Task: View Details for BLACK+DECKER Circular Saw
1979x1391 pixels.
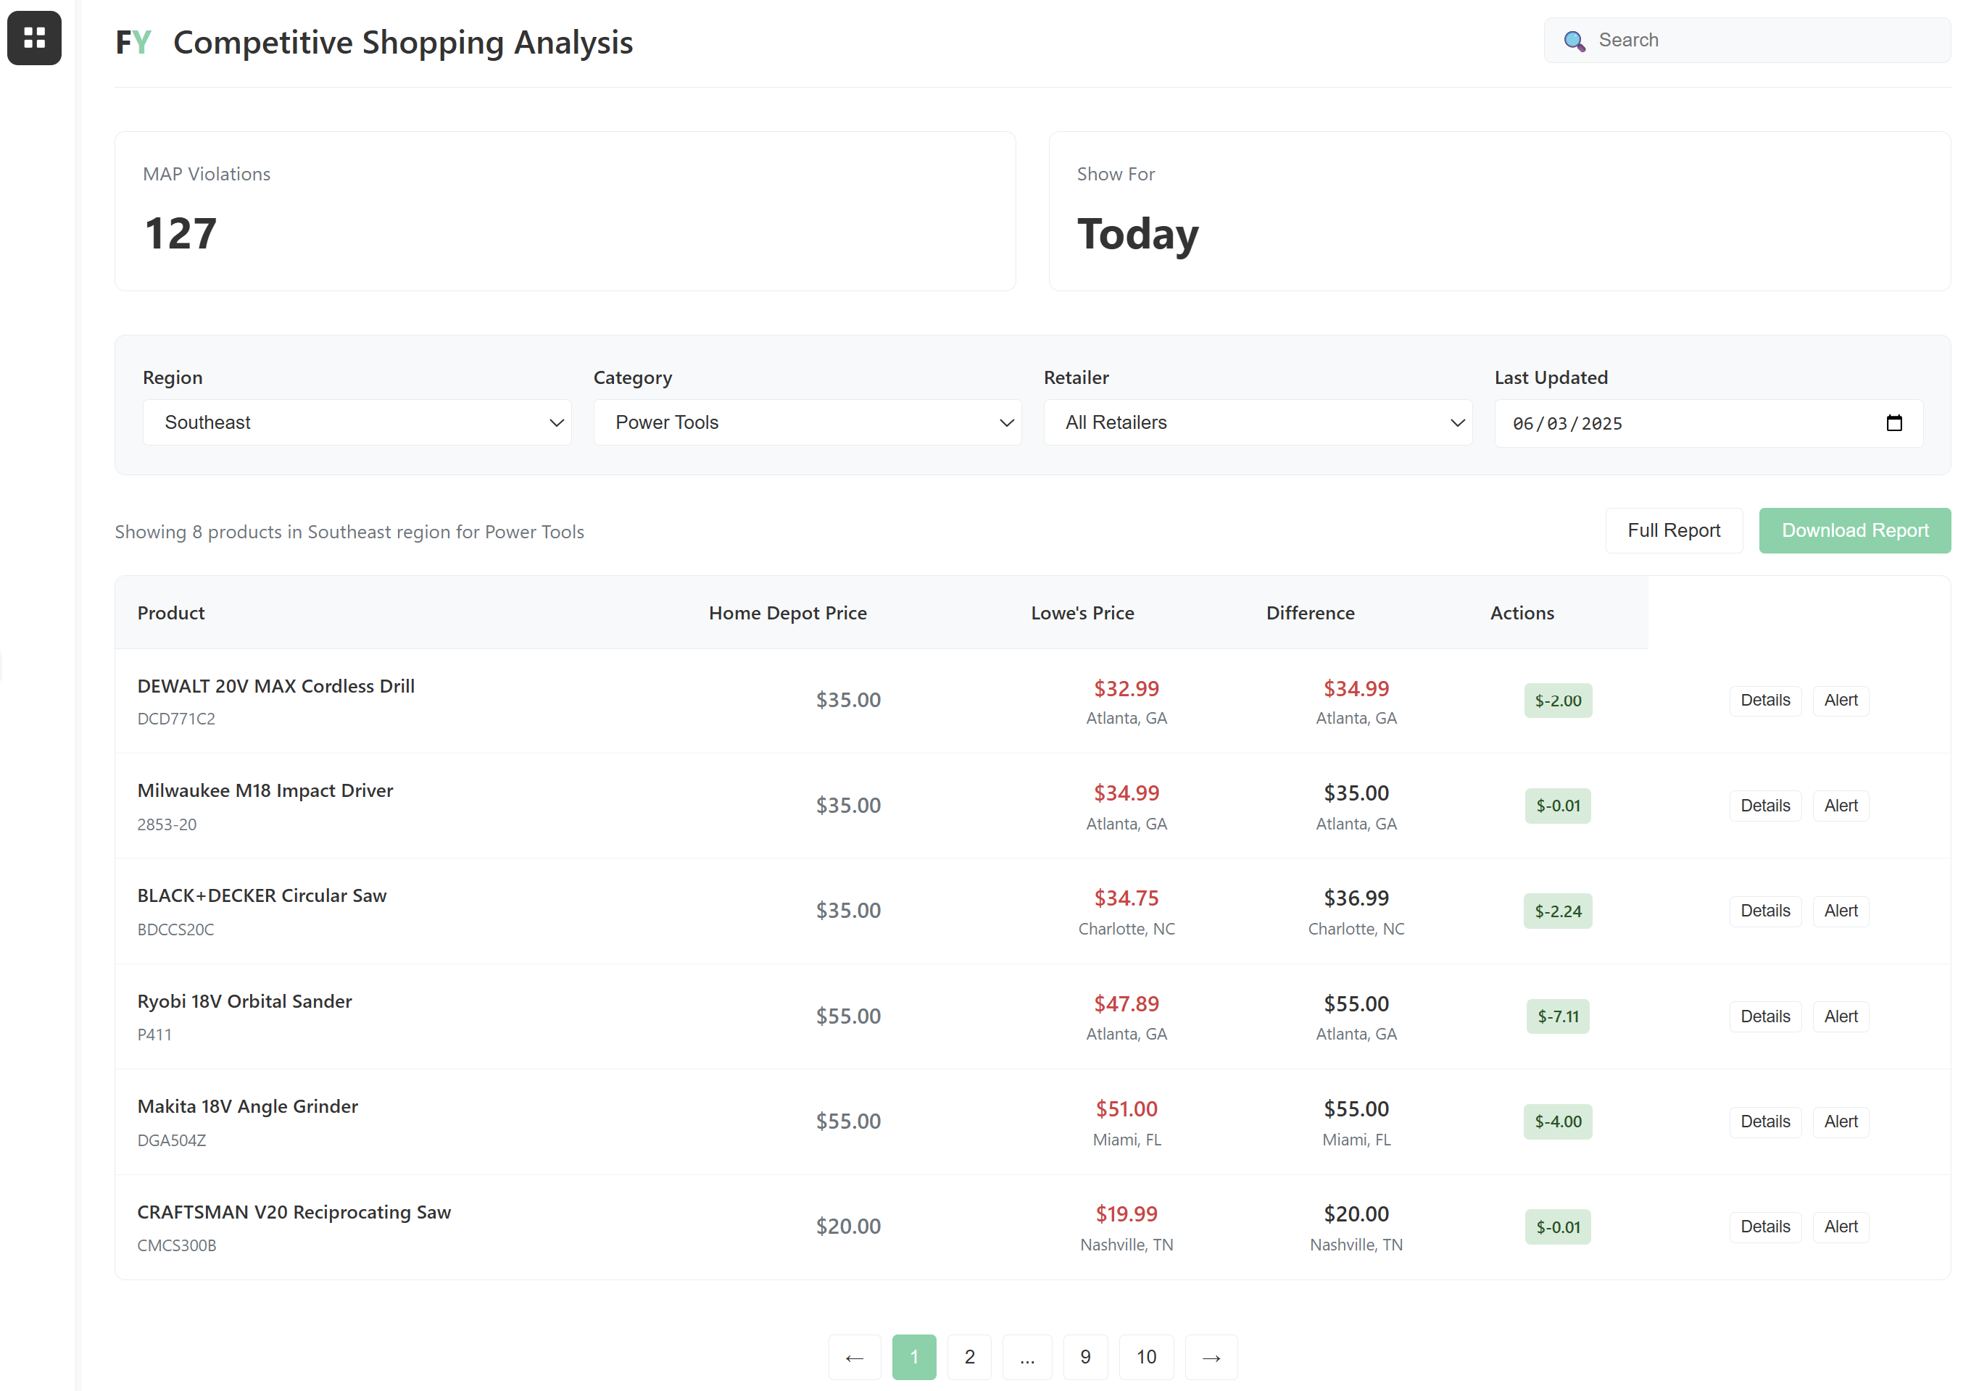Action: (1765, 911)
